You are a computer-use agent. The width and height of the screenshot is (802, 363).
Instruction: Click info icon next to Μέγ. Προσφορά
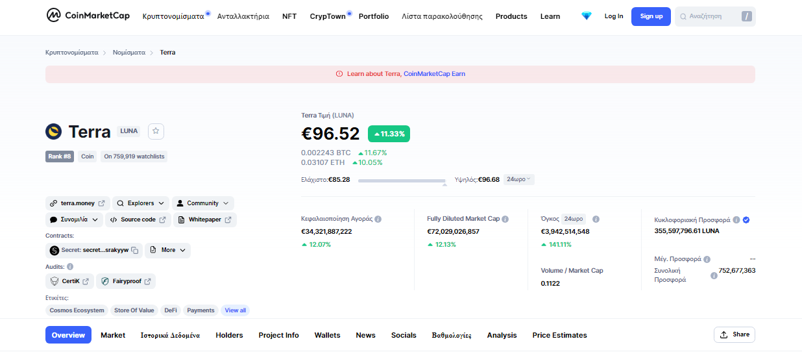(707, 259)
